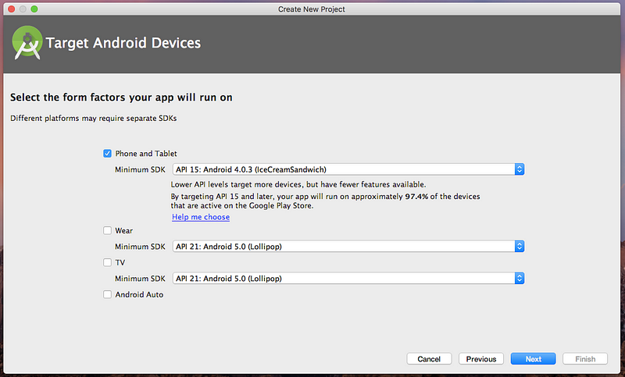This screenshot has height=377, width=625.
Task: Click the blue arrow stepper on API 15 dropdown
Action: coord(519,169)
